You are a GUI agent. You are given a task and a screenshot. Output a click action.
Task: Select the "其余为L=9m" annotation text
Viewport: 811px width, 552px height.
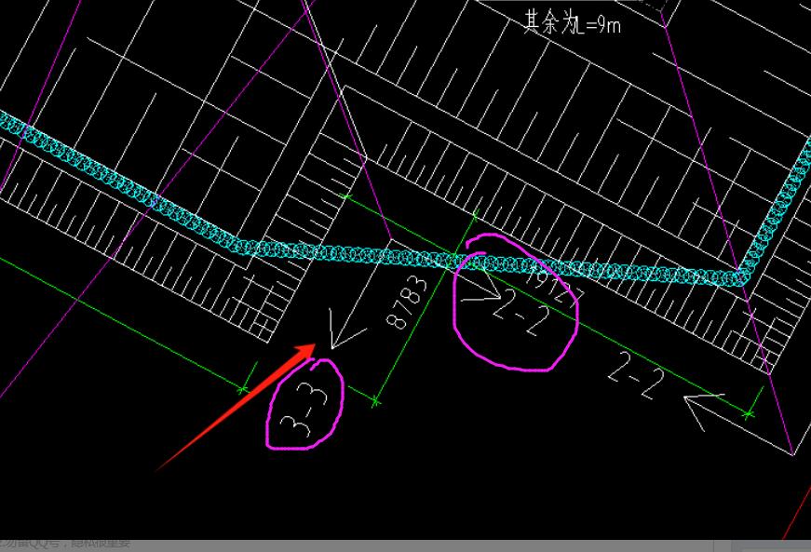572,22
